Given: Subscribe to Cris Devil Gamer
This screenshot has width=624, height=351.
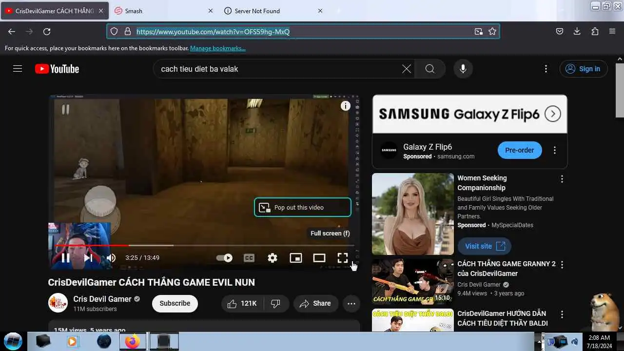Looking at the screenshot, I should tap(175, 303).
